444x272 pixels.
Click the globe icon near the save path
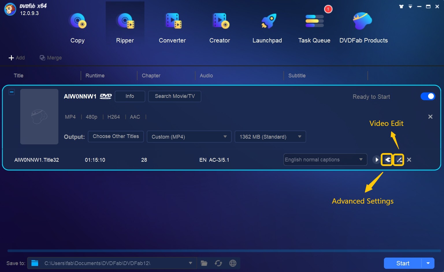(233, 263)
